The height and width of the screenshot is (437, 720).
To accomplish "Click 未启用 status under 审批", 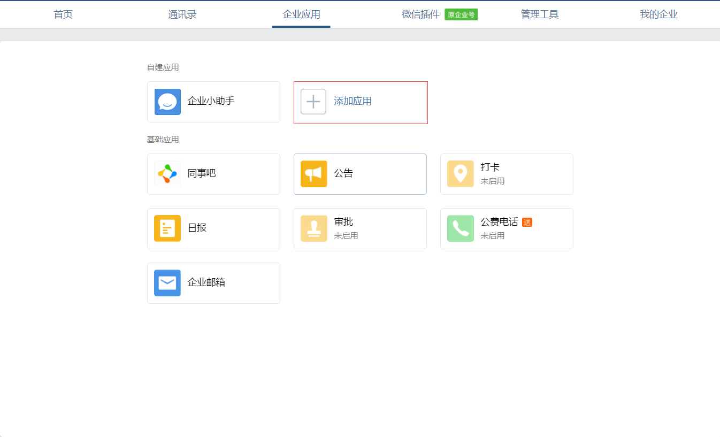I will pyautogui.click(x=346, y=236).
